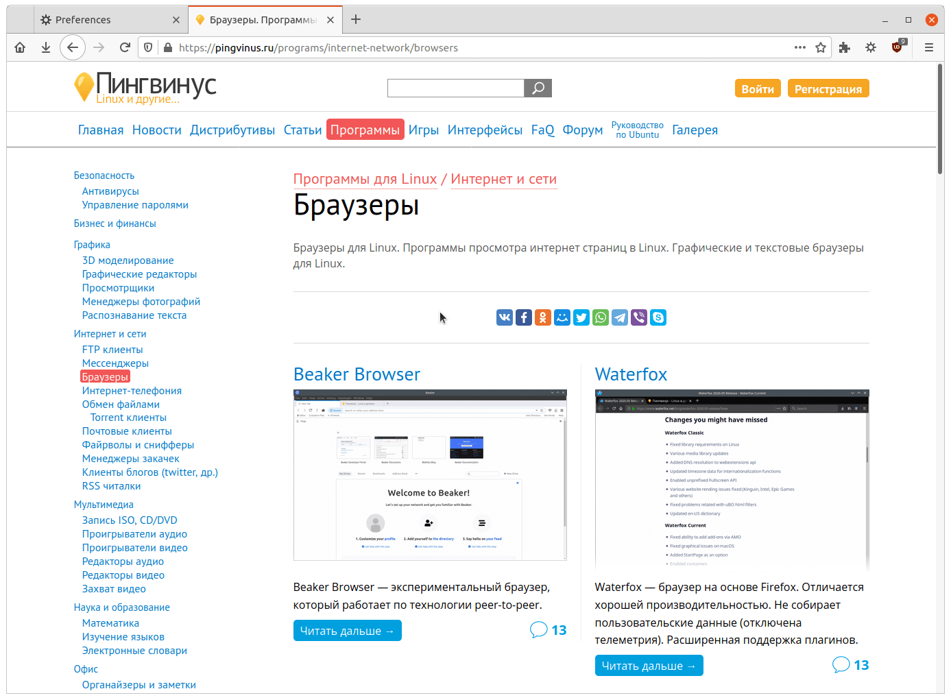Viewport: 951px width, 700px height.
Task: Click the search magnifier button
Action: pos(538,88)
